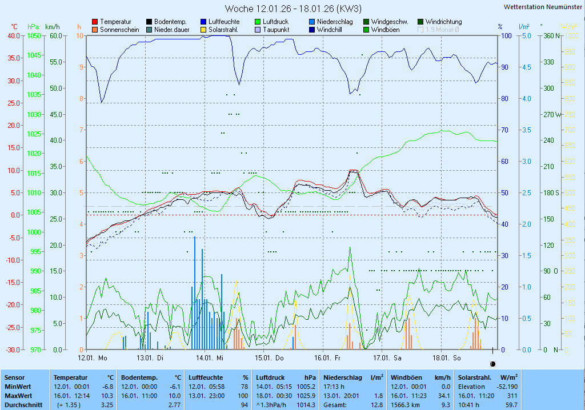Select the blue Luftfeuchte legend marker
The width and height of the screenshot is (585, 410).
203,22
